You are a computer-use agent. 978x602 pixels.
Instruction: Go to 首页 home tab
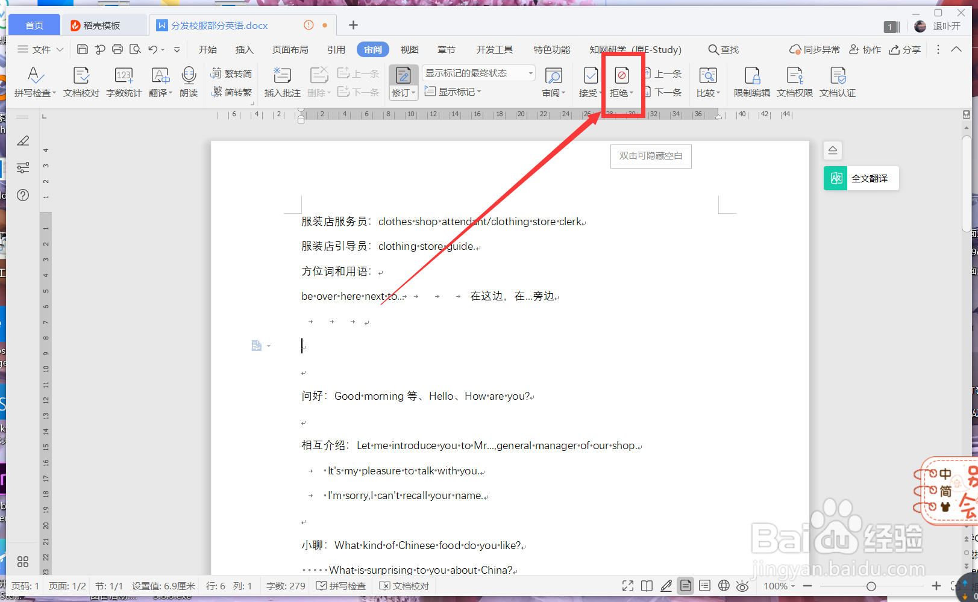click(x=34, y=25)
